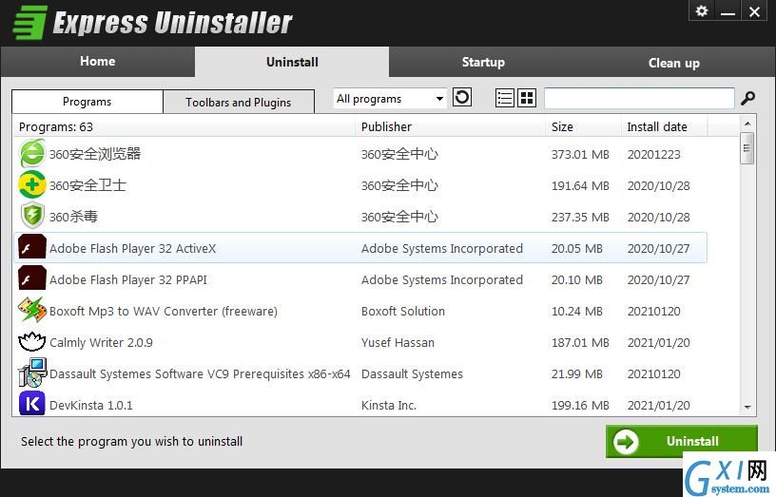776x497 pixels.
Task: Click the scrollbar down arrow
Action: point(747,407)
